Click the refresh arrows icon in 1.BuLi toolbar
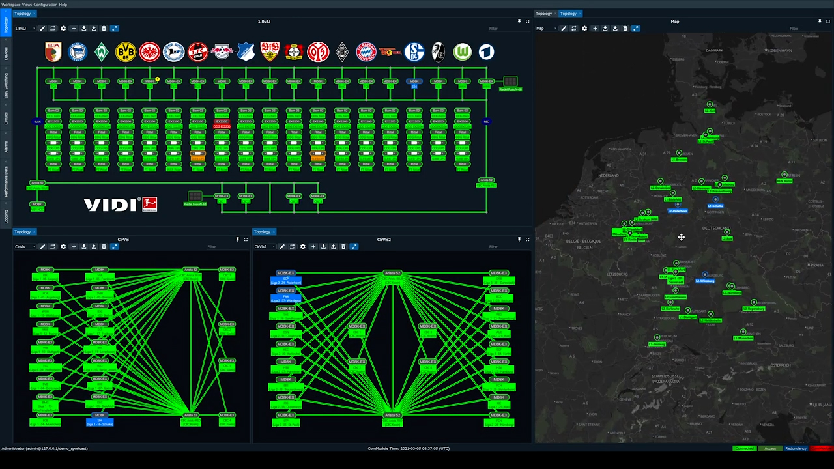Screen dimensions: 834x469 point(53,29)
